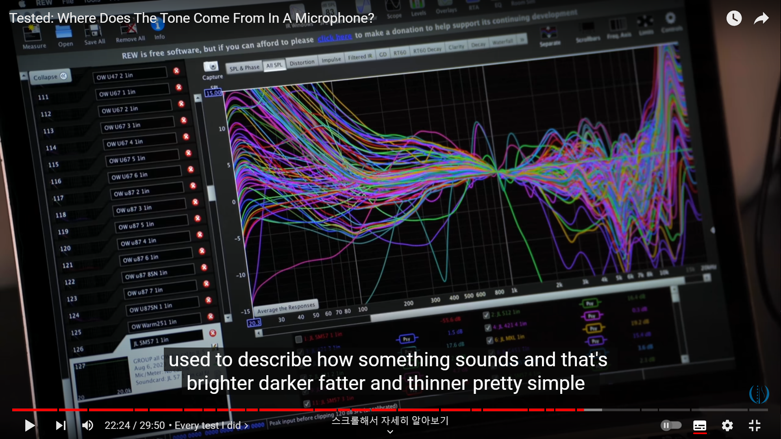Follow 'click here' donation link

(x=335, y=38)
